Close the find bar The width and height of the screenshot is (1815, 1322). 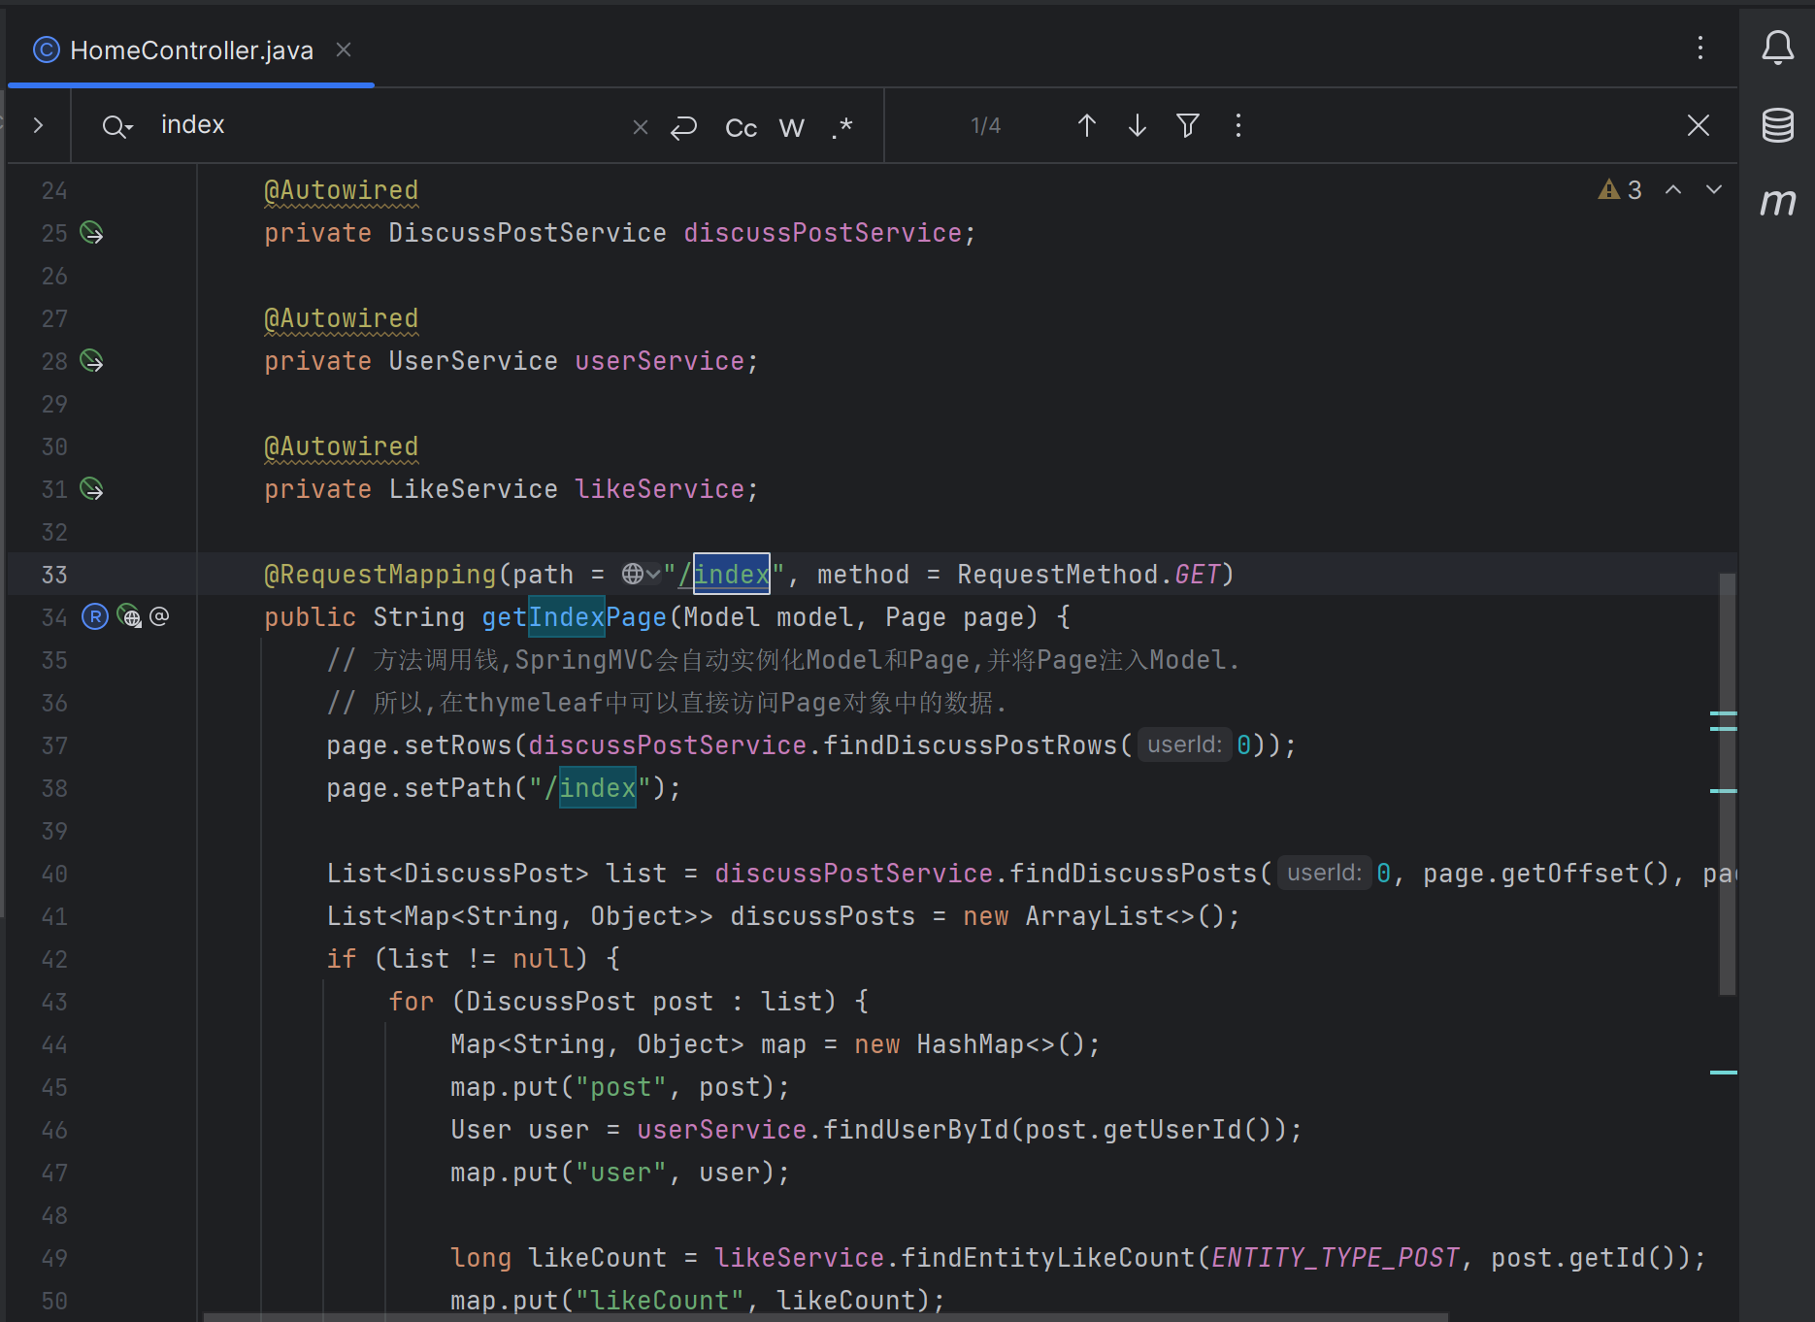1699,125
